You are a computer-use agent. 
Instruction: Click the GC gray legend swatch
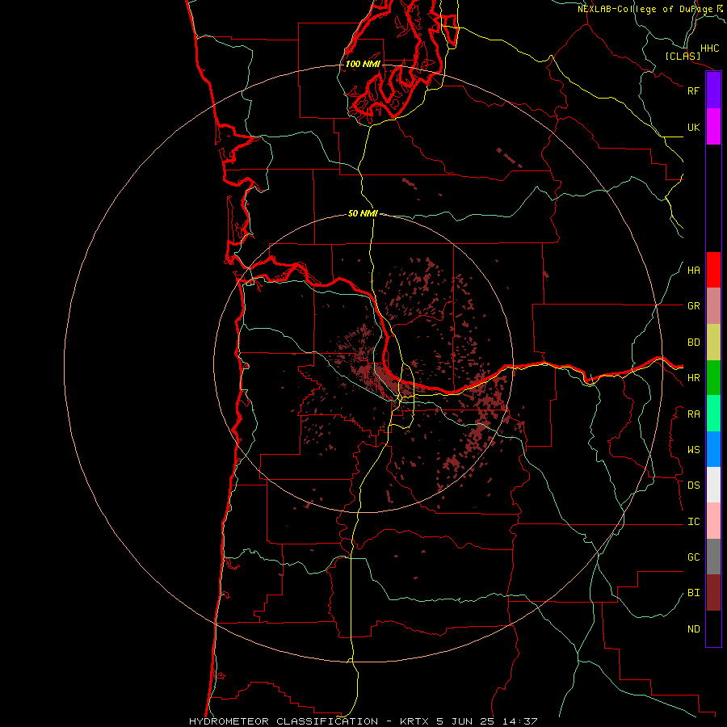coord(713,557)
